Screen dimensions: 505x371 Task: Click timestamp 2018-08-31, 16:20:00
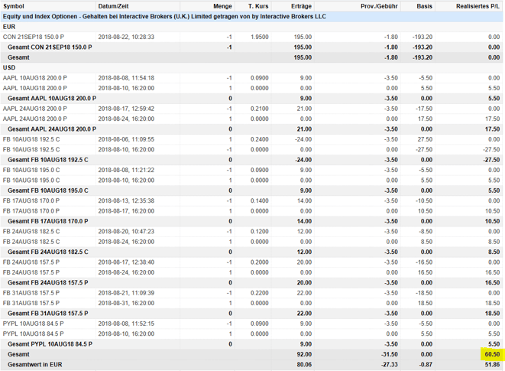[126, 303]
